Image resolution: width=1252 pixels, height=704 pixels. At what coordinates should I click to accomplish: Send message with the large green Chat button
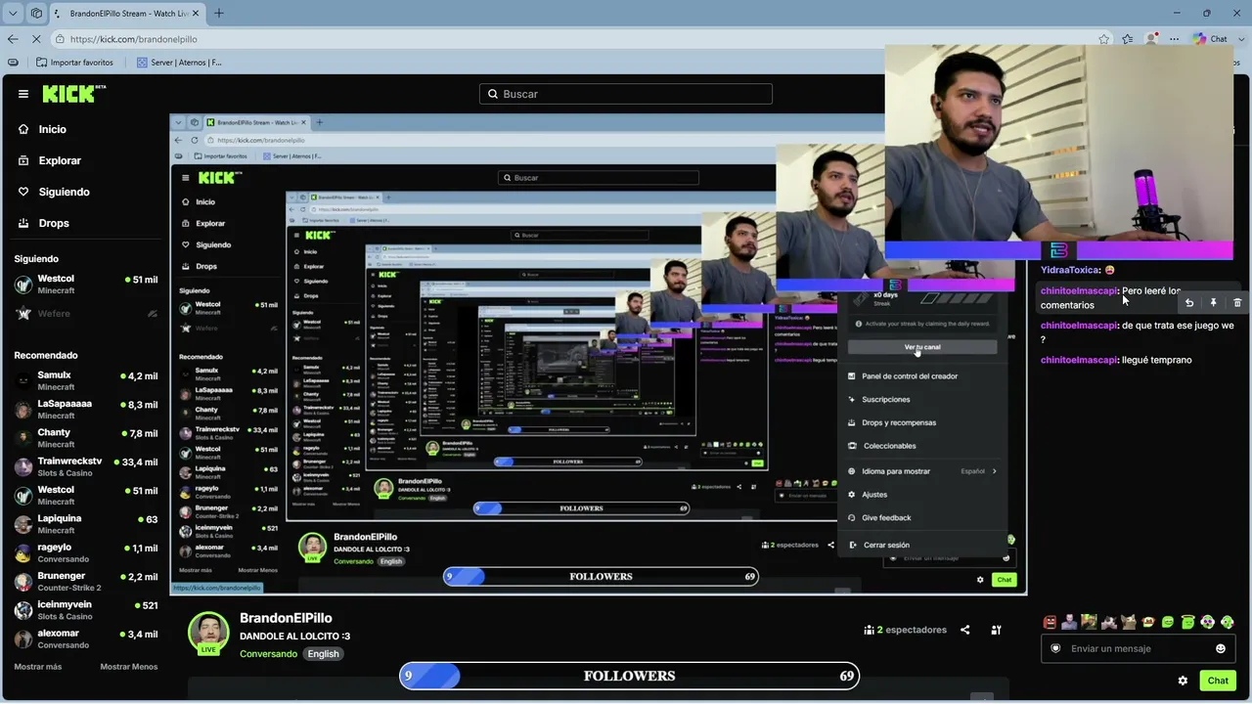coord(1218,681)
